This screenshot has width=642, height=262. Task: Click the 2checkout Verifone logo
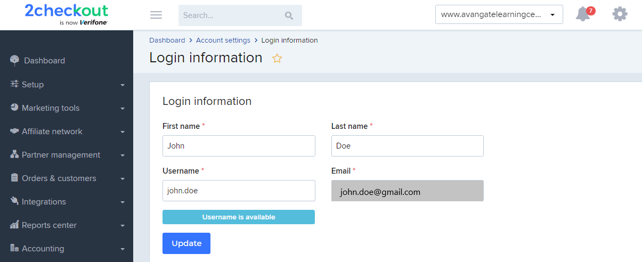(x=66, y=14)
